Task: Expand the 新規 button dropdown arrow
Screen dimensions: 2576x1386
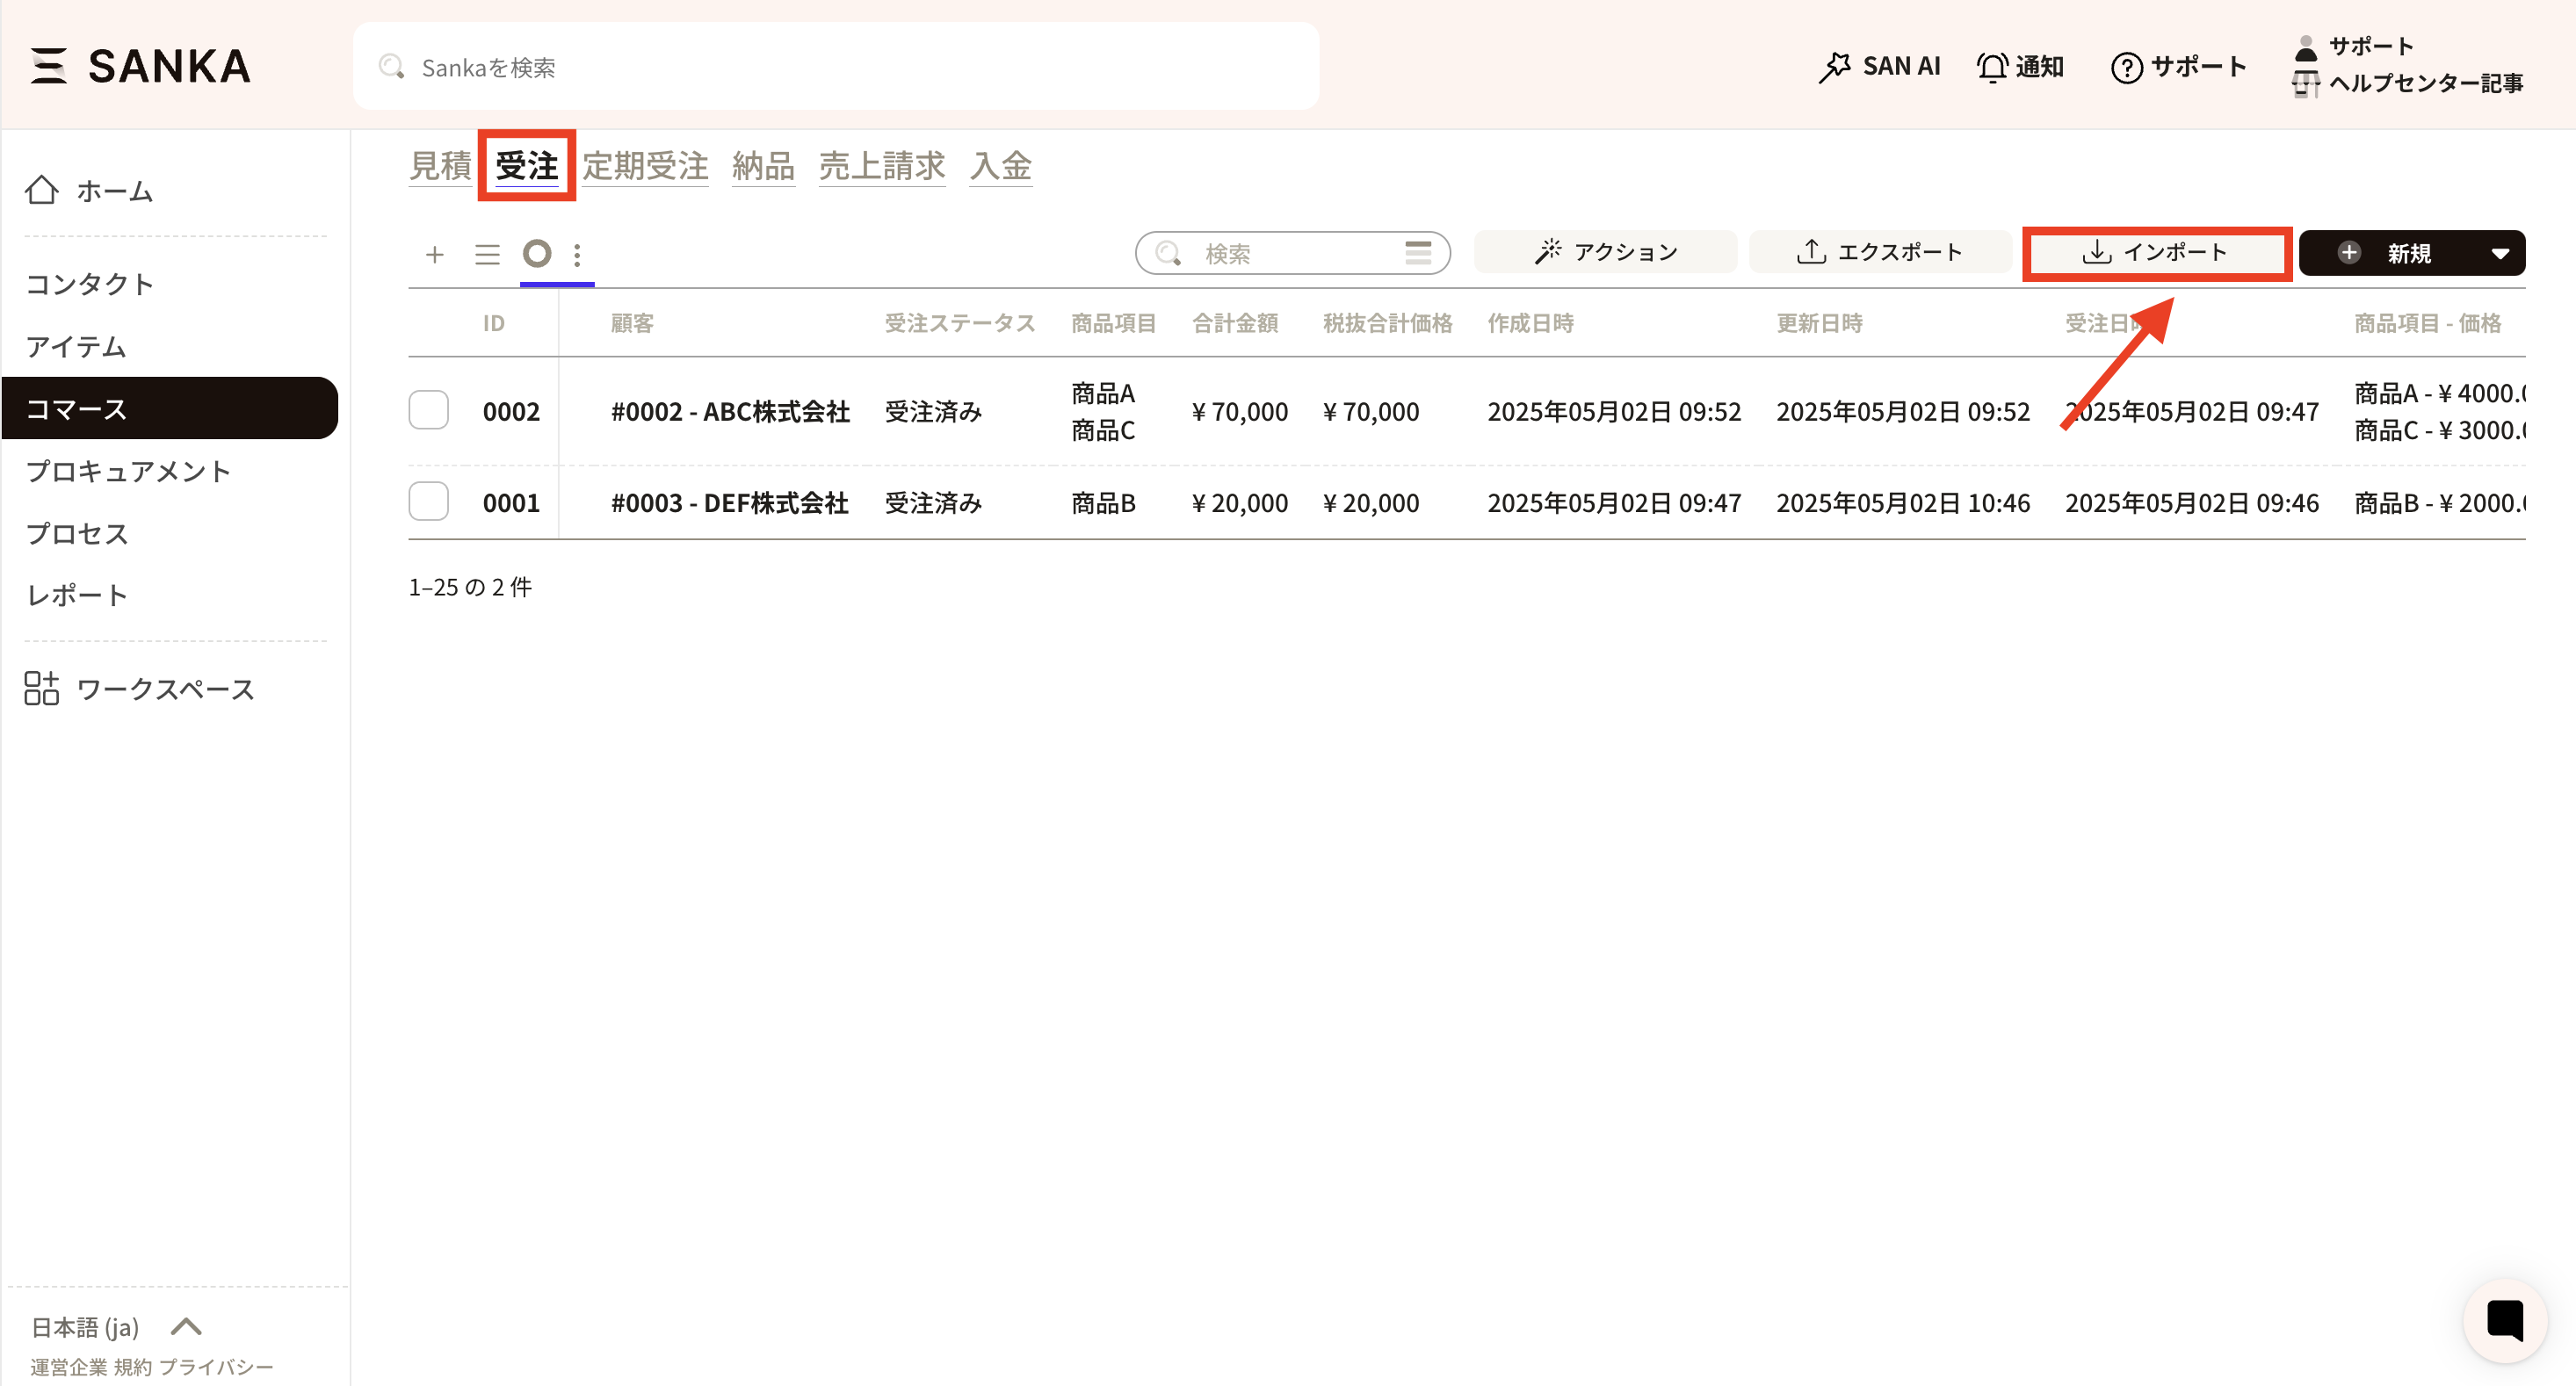Action: pyautogui.click(x=2499, y=253)
